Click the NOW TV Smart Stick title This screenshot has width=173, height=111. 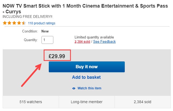(85, 9)
